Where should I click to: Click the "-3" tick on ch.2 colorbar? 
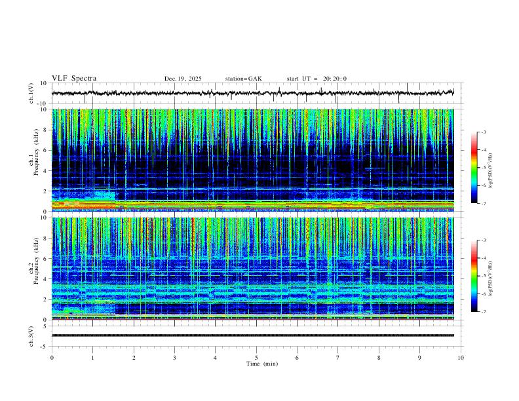(484, 240)
